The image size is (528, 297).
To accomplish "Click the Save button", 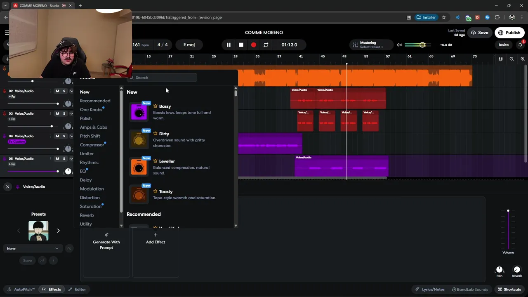I will (479, 33).
